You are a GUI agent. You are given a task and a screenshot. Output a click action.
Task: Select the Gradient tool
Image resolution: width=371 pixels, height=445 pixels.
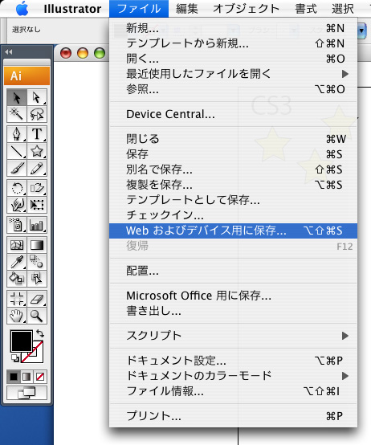point(37,245)
